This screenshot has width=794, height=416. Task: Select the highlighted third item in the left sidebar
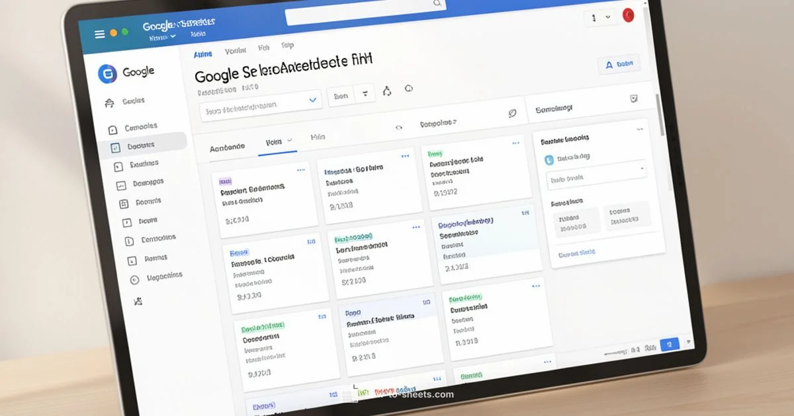(x=140, y=146)
